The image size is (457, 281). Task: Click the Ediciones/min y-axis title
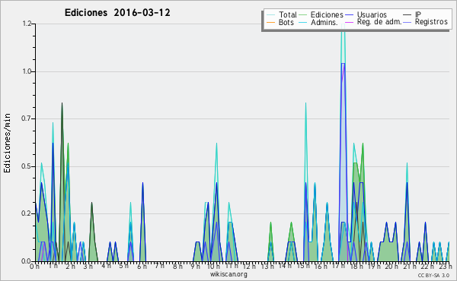pos(7,143)
